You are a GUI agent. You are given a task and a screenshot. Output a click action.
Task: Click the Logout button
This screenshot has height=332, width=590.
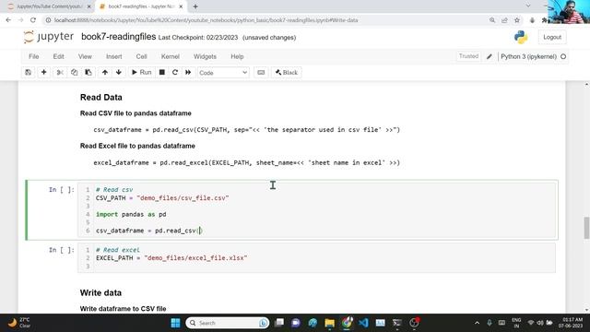click(552, 37)
